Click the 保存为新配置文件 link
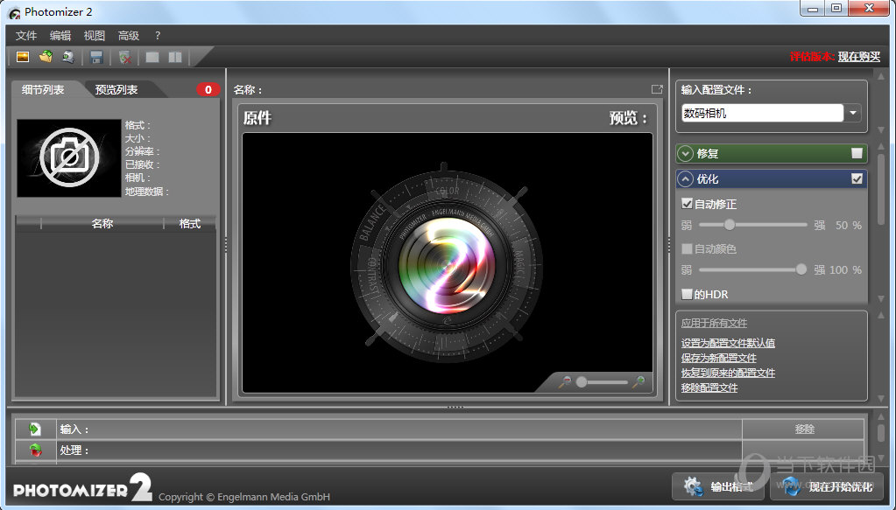 (718, 358)
